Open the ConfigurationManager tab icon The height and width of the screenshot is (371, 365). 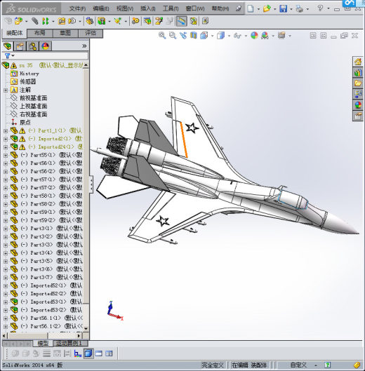click(32, 46)
